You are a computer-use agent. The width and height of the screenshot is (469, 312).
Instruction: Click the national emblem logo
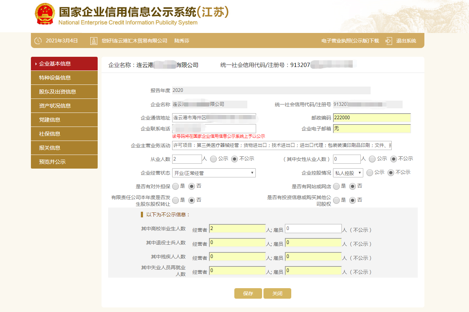45,14
